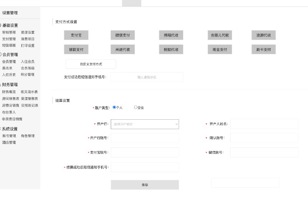Open 打印设置 in the sidebar
Image resolution: width=308 pixels, height=204 pixels.
(x=28, y=45)
